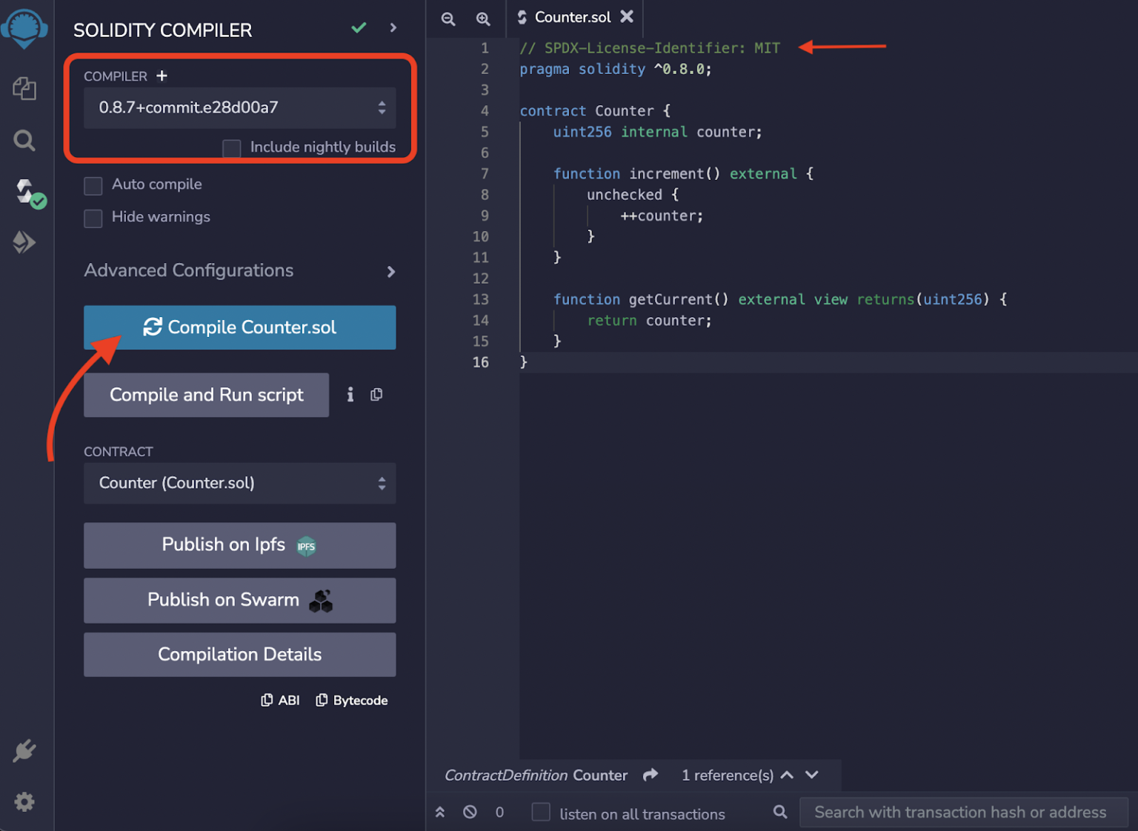The width and height of the screenshot is (1138, 831).
Task: Toggle Hide warnings
Action: [x=93, y=218]
